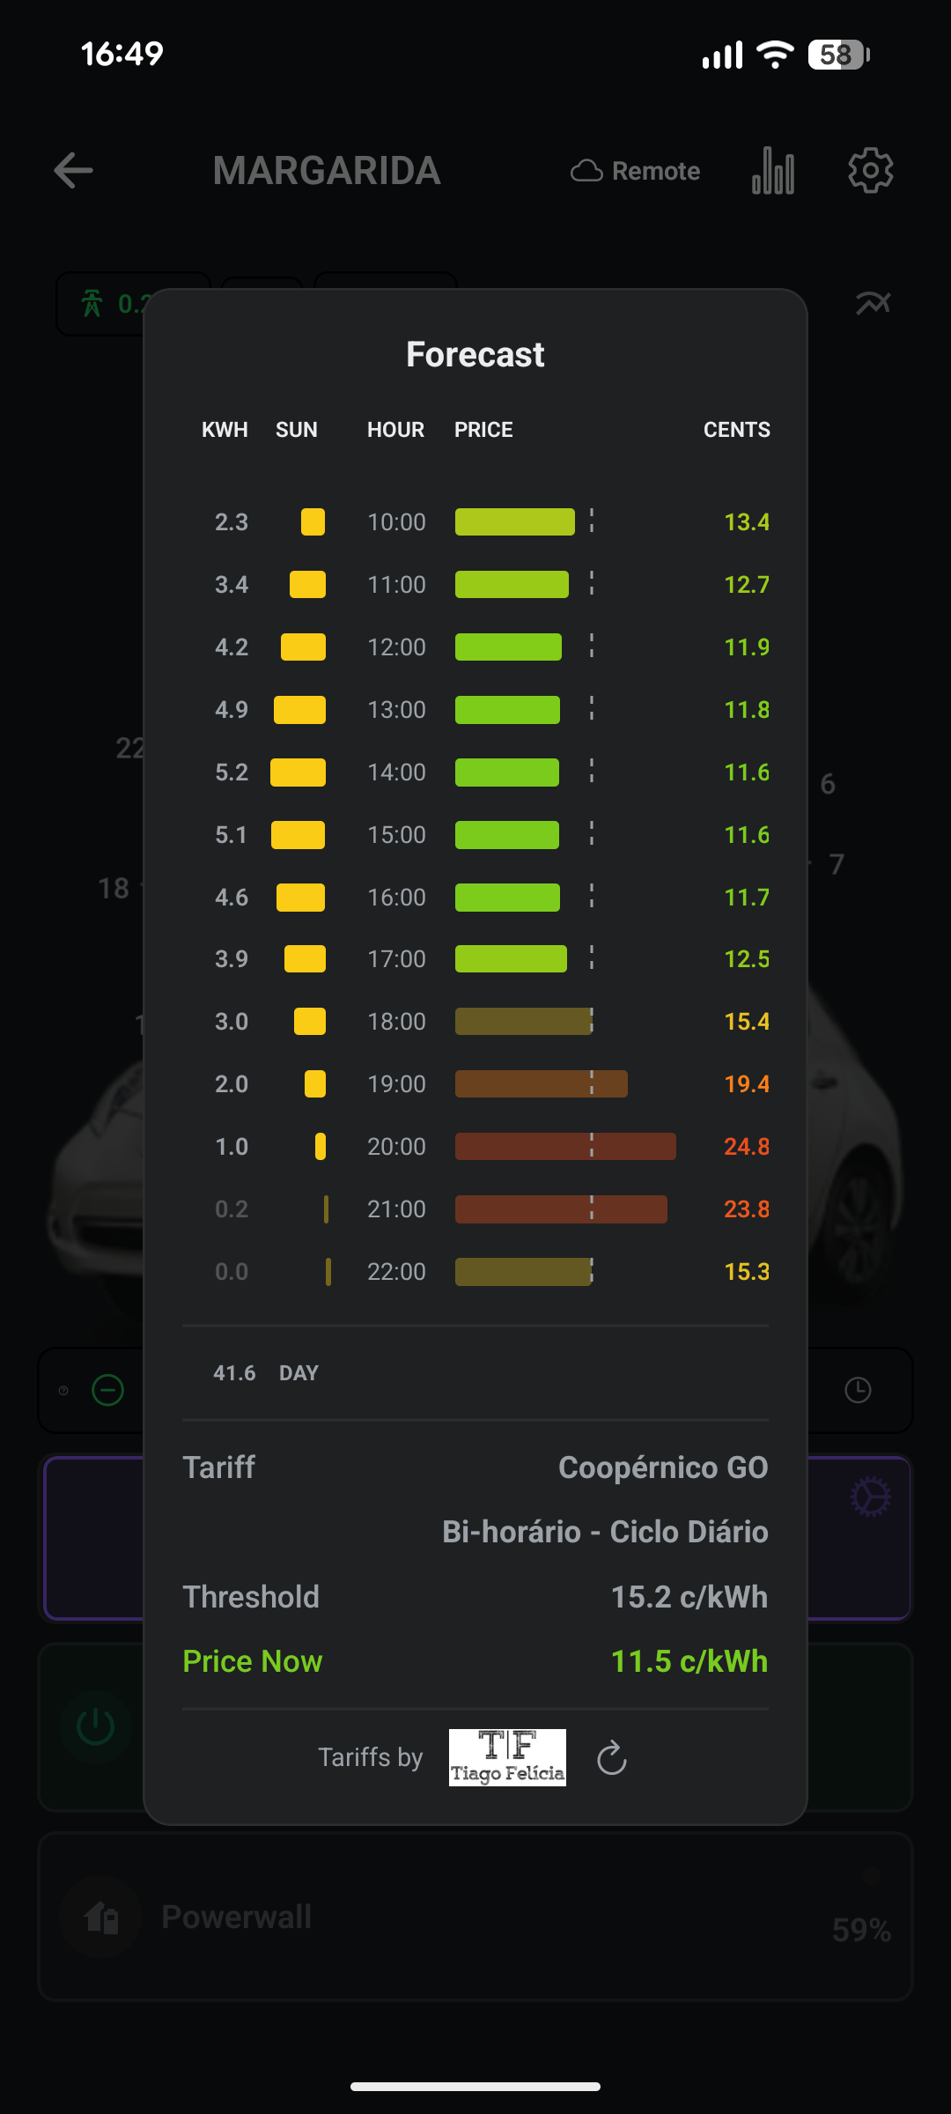This screenshot has width=951, height=2114.
Task: Select Bi-horário - Ciclo Diário option
Action: tap(605, 1532)
